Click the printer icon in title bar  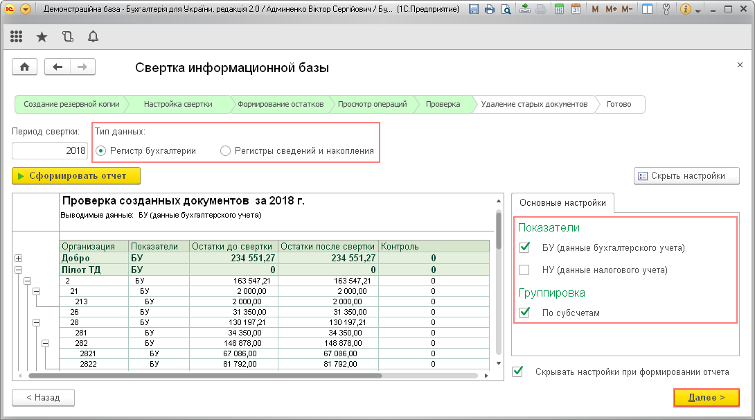[x=490, y=10]
